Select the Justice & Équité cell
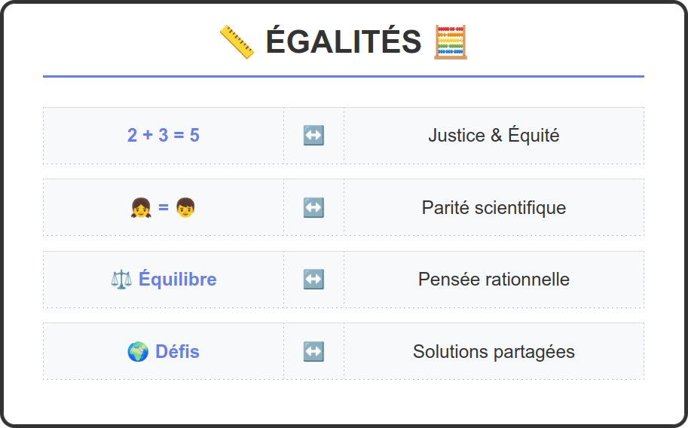This screenshot has height=428, width=688. pos(494,136)
